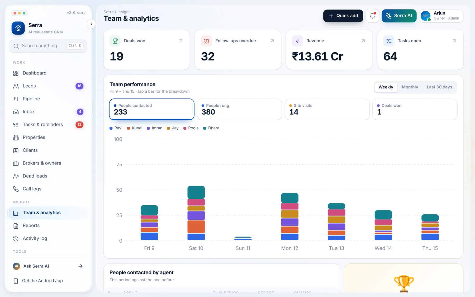The height and width of the screenshot is (297, 475).
Task: Click the Pipeline icon in sidebar
Action: (16, 99)
